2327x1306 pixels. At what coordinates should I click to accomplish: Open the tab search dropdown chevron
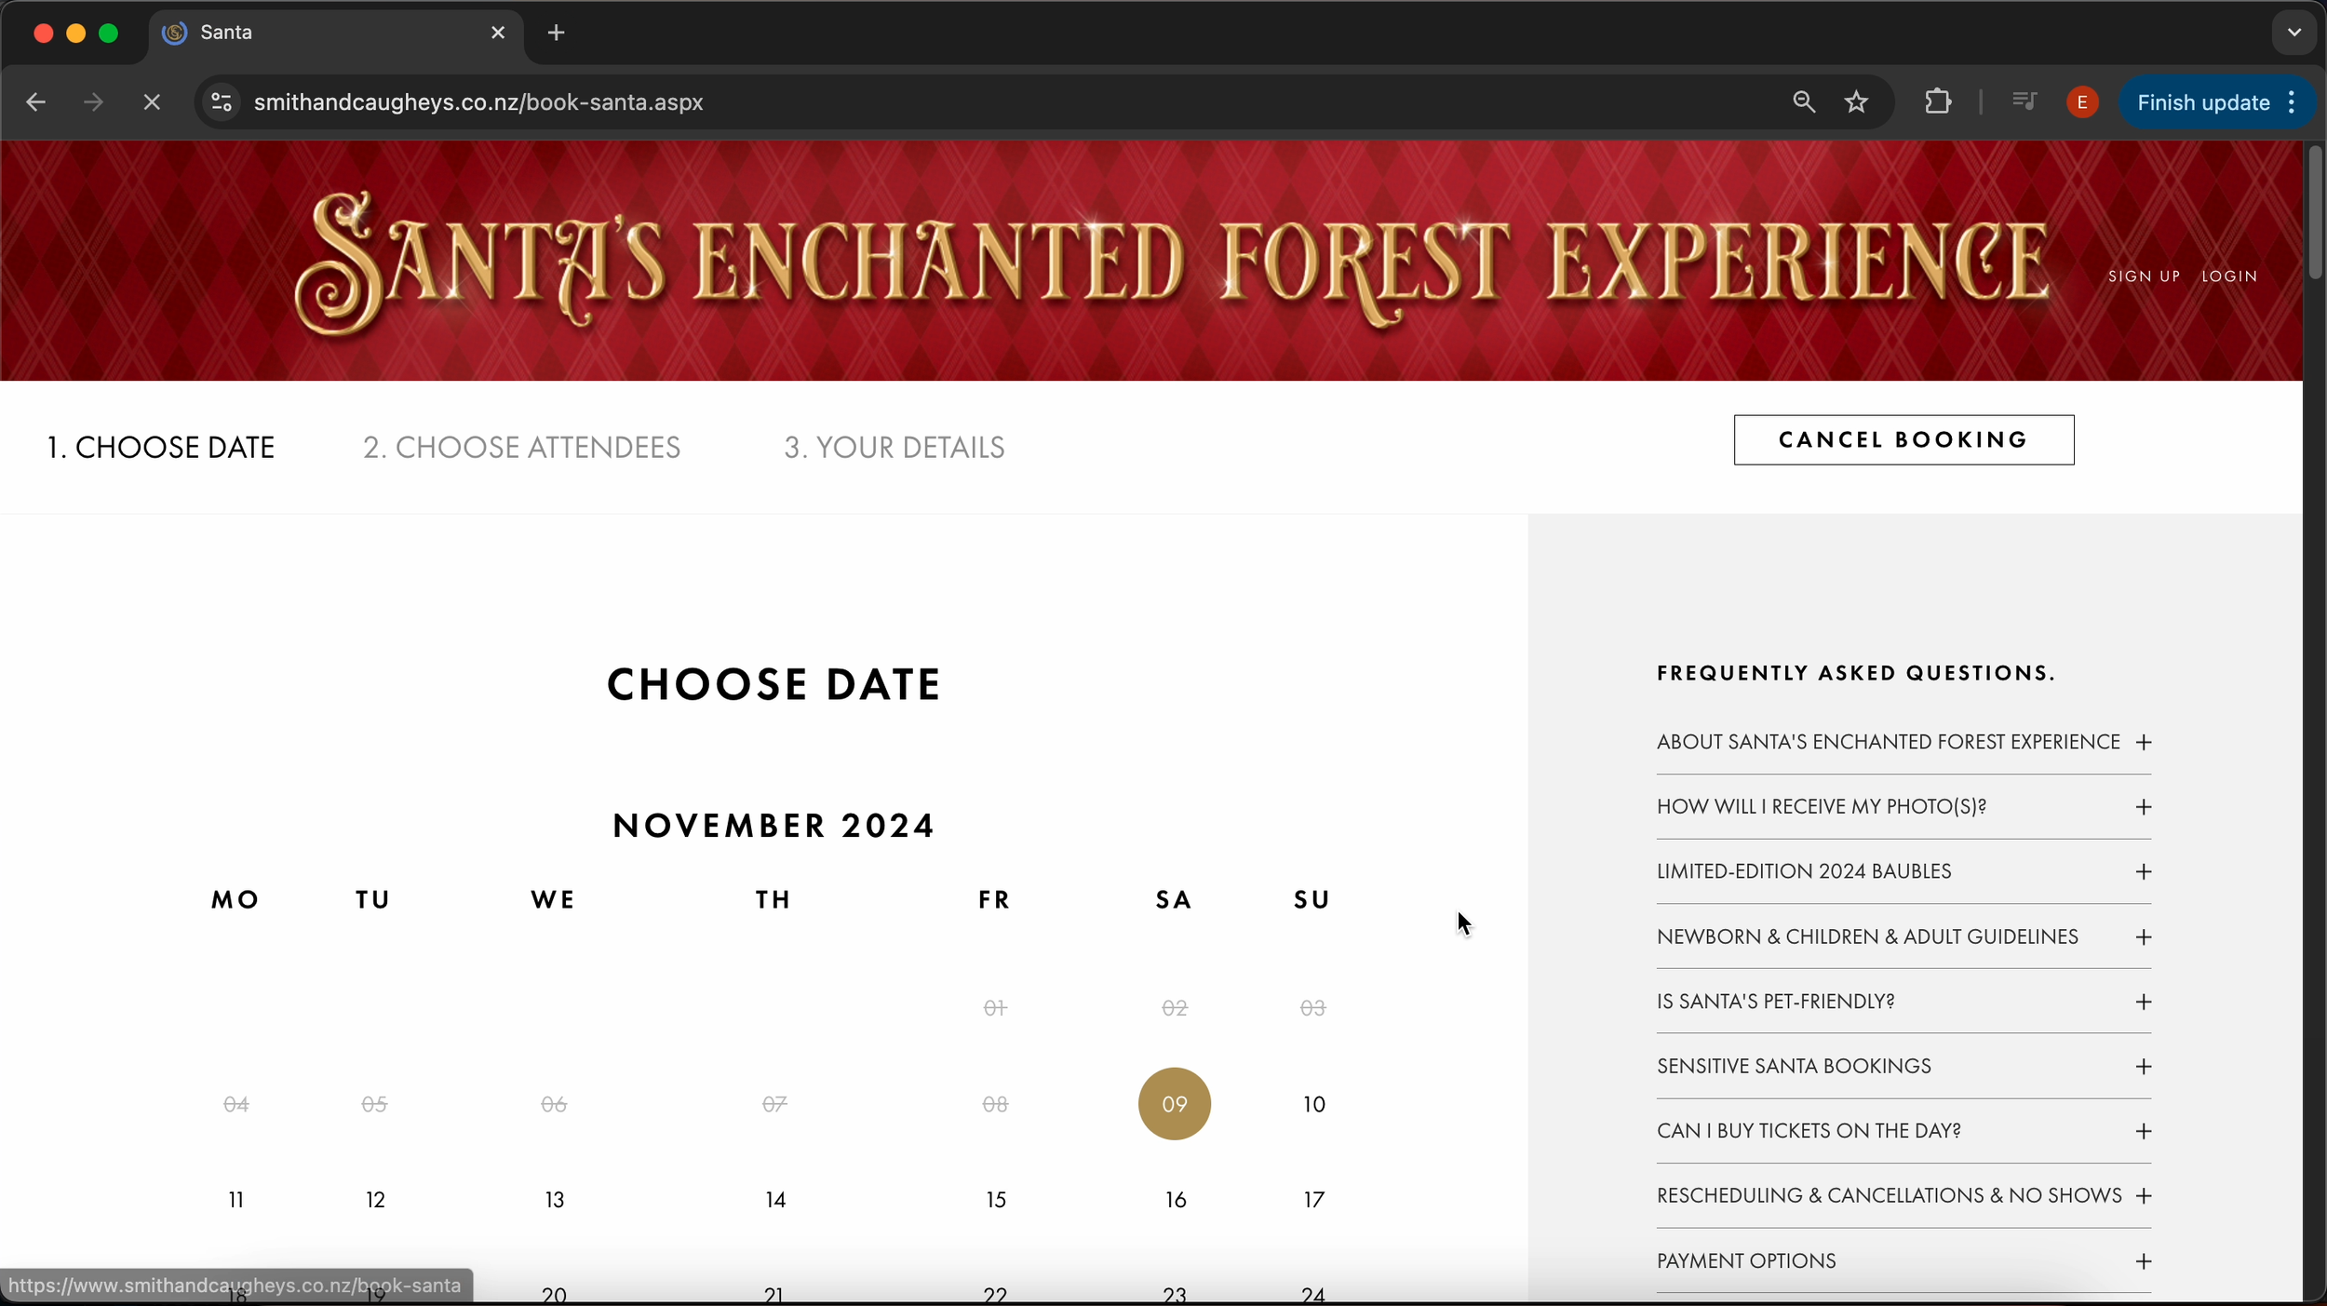tap(2293, 34)
